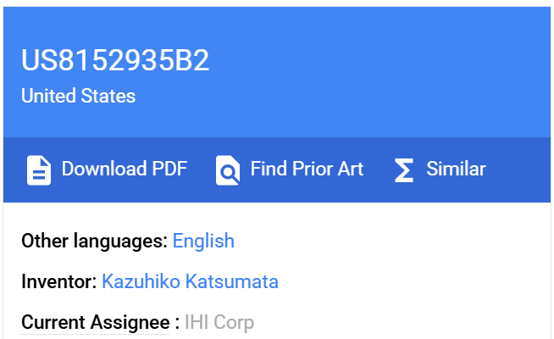Image resolution: width=554 pixels, height=339 pixels.
Task: Click blank white space right of IHI Corp
Action: (x=398, y=322)
